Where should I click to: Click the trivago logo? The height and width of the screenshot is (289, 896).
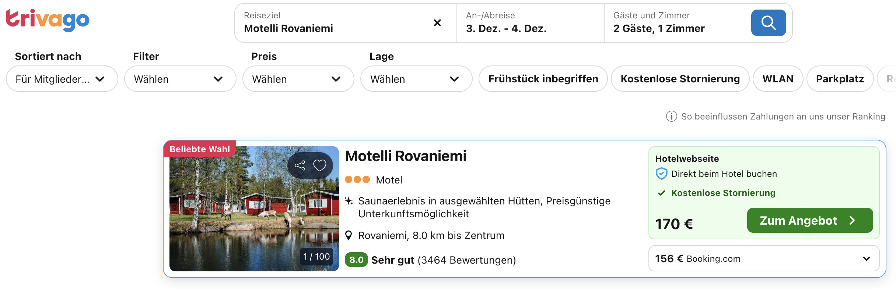click(x=48, y=20)
